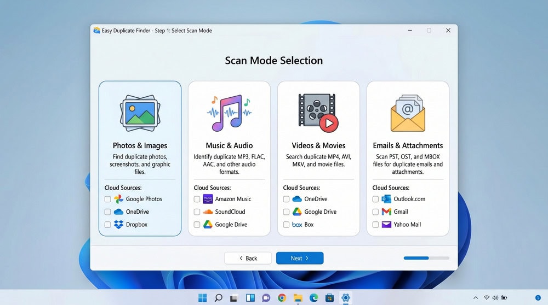Open the Windows Start menu
This screenshot has width=548, height=305.
[202, 298]
